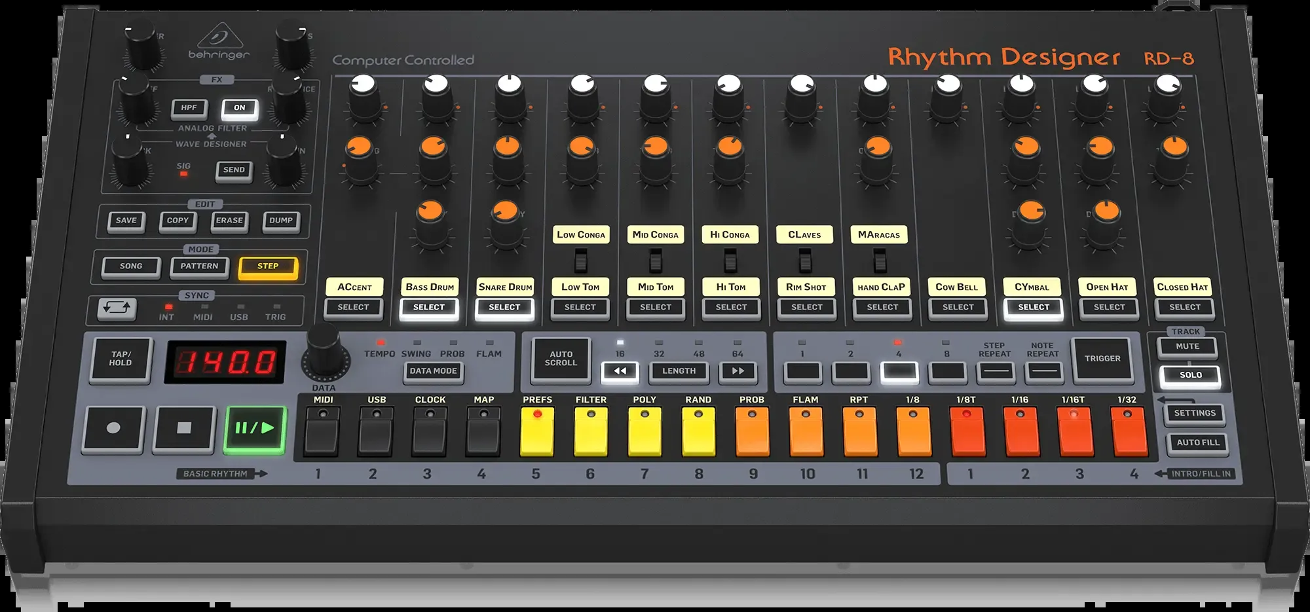Image resolution: width=1310 pixels, height=612 pixels.
Task: Click the red 1/16 step key
Action: pos(1021,431)
